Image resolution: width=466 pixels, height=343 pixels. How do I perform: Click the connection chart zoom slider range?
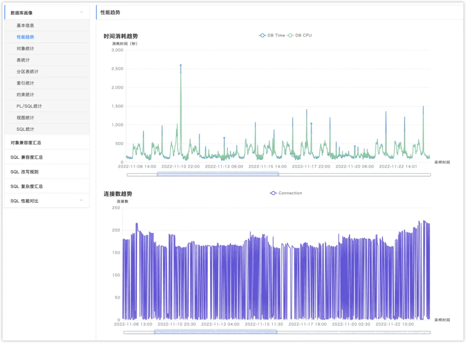click(x=215, y=332)
